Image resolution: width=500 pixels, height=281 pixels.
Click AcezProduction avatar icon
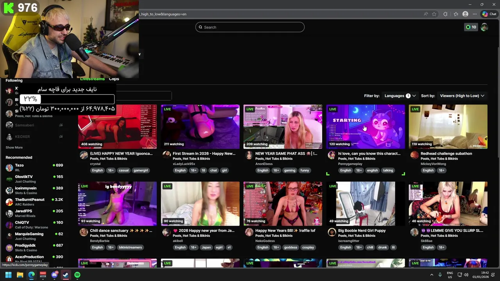[x=9, y=259]
